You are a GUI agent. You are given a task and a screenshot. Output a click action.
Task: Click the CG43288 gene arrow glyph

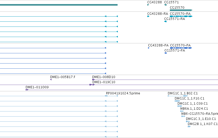[148, 5]
